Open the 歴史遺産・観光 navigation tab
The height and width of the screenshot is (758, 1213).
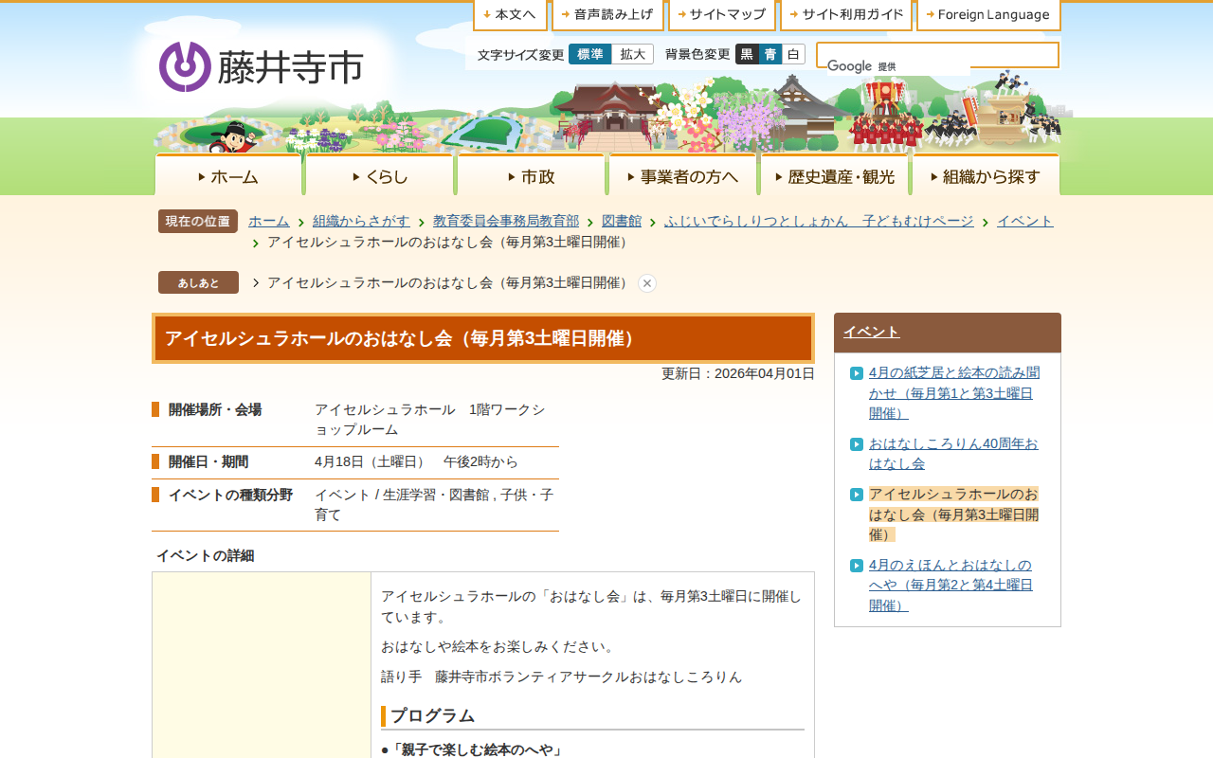coord(834,175)
